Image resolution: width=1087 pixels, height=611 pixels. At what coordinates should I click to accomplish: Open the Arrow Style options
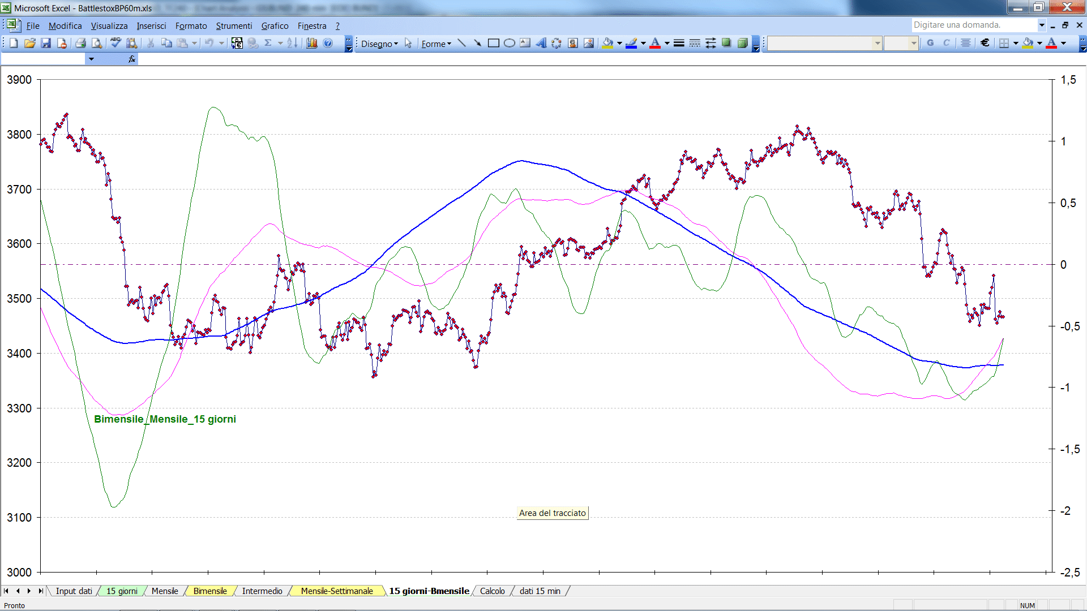711,43
